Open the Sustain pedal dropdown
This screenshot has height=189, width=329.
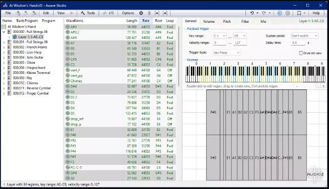tap(304, 36)
